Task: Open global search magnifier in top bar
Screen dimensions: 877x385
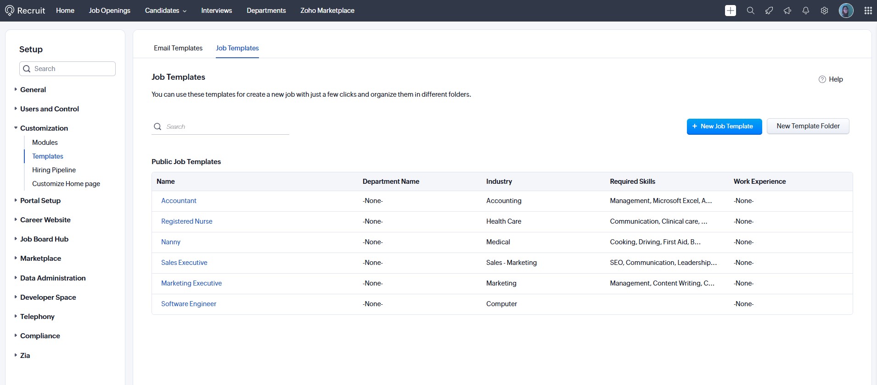Action: pos(751,11)
